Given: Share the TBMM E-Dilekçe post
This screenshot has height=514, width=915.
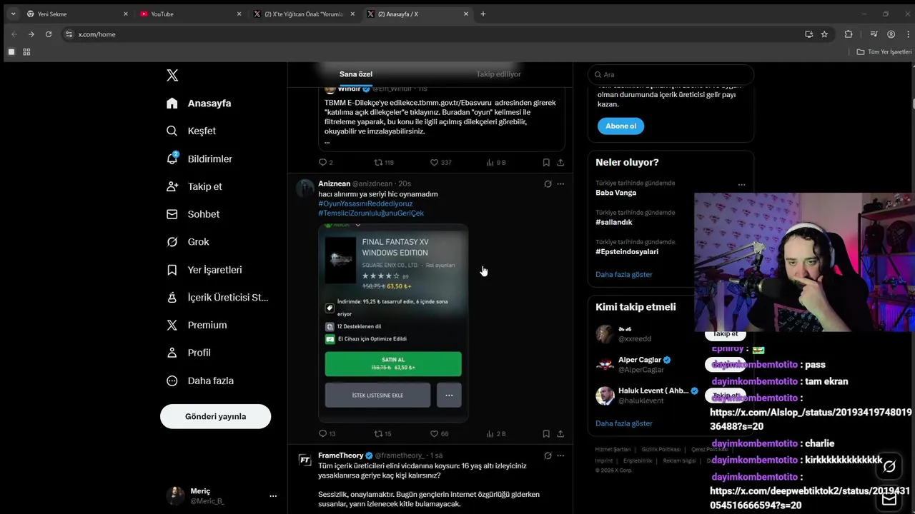Looking at the screenshot, I should pos(560,163).
